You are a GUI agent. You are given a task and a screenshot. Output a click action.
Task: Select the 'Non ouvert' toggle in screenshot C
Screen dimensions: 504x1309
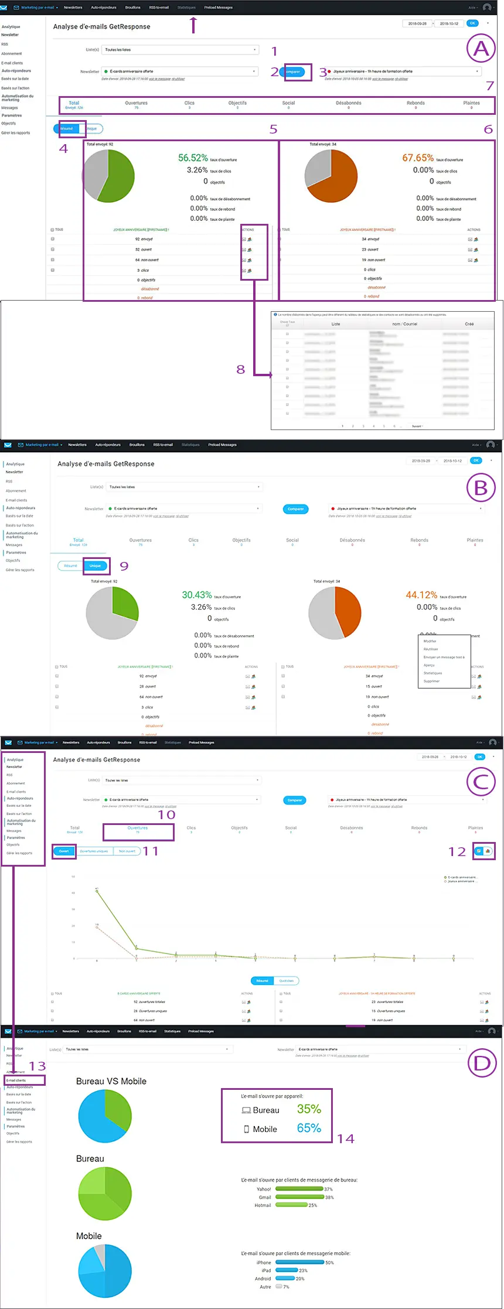(x=127, y=851)
